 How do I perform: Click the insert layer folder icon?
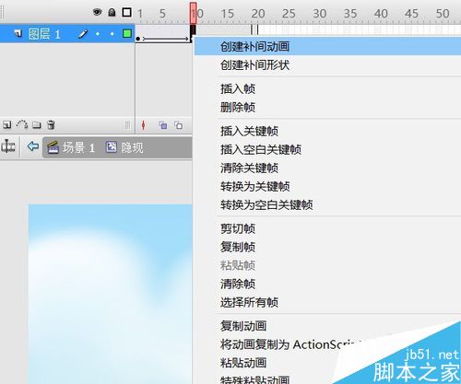coord(37,125)
